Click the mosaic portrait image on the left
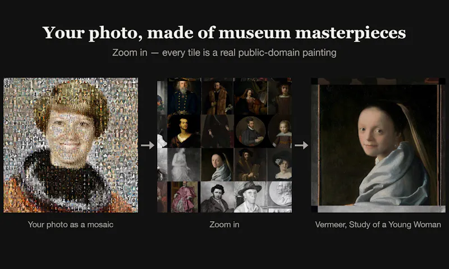Screen dimensions: 449x269 [71, 145]
